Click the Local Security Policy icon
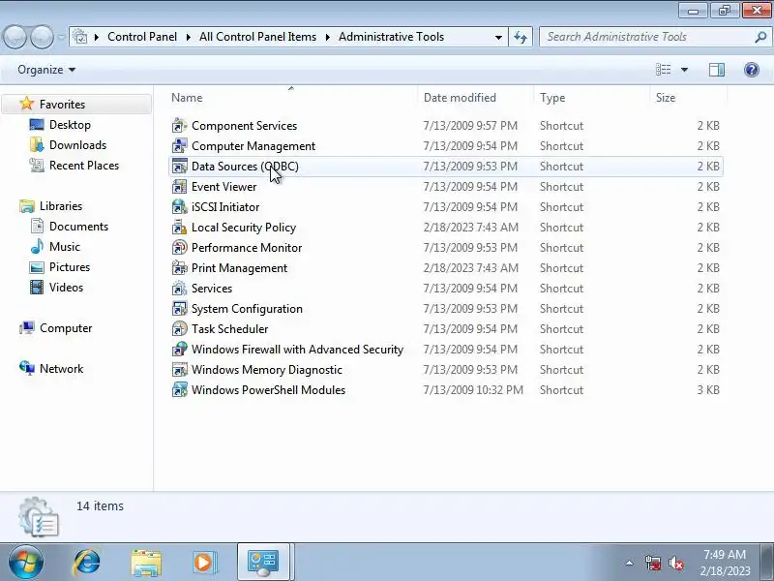This screenshot has height=581, width=774. tap(179, 227)
